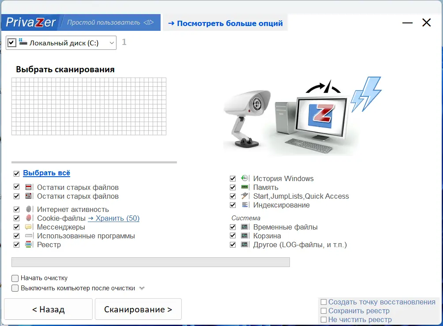Screen dimensions: 443x326
Task: Uncheck Индексирование checkbox
Action: click(x=233, y=205)
